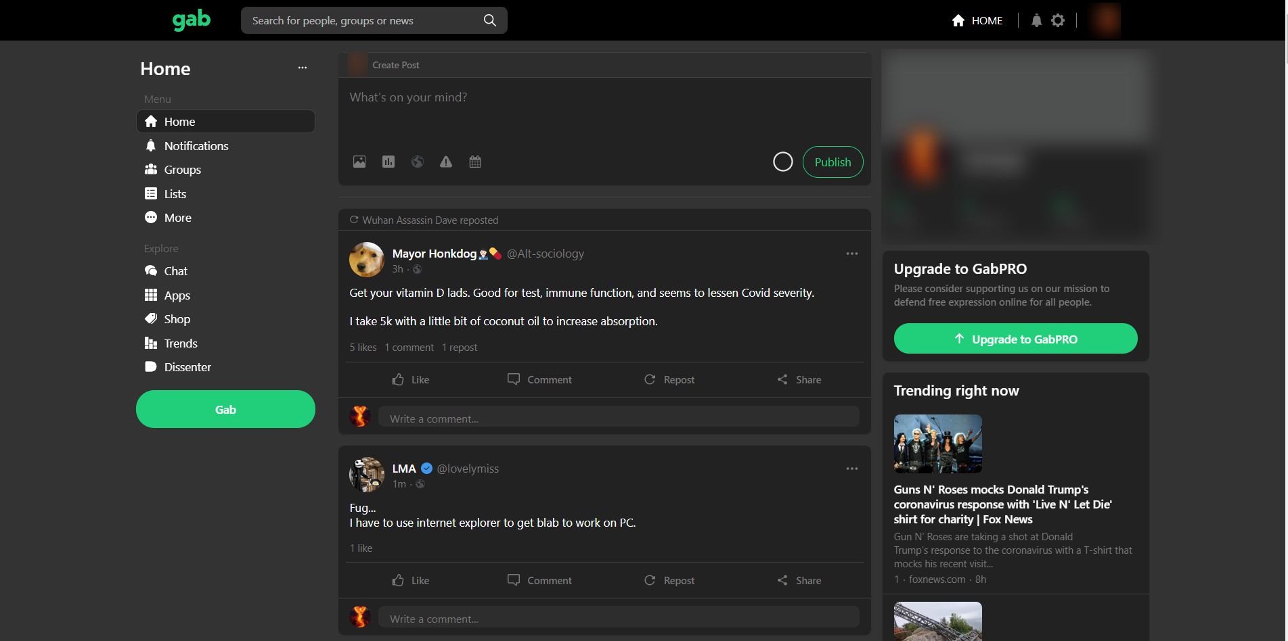Open Guns N' Roses trending headline
The height and width of the screenshot is (641, 1288).
[1002, 504]
